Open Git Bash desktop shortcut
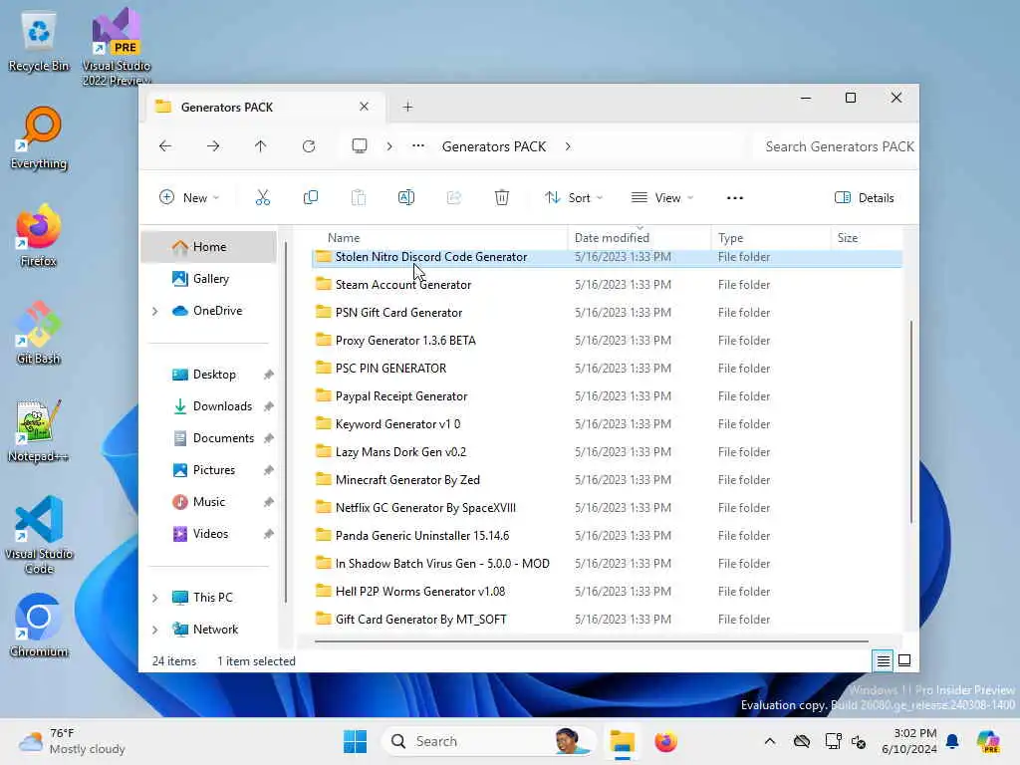Viewport: 1020px width, 765px height. [x=39, y=333]
